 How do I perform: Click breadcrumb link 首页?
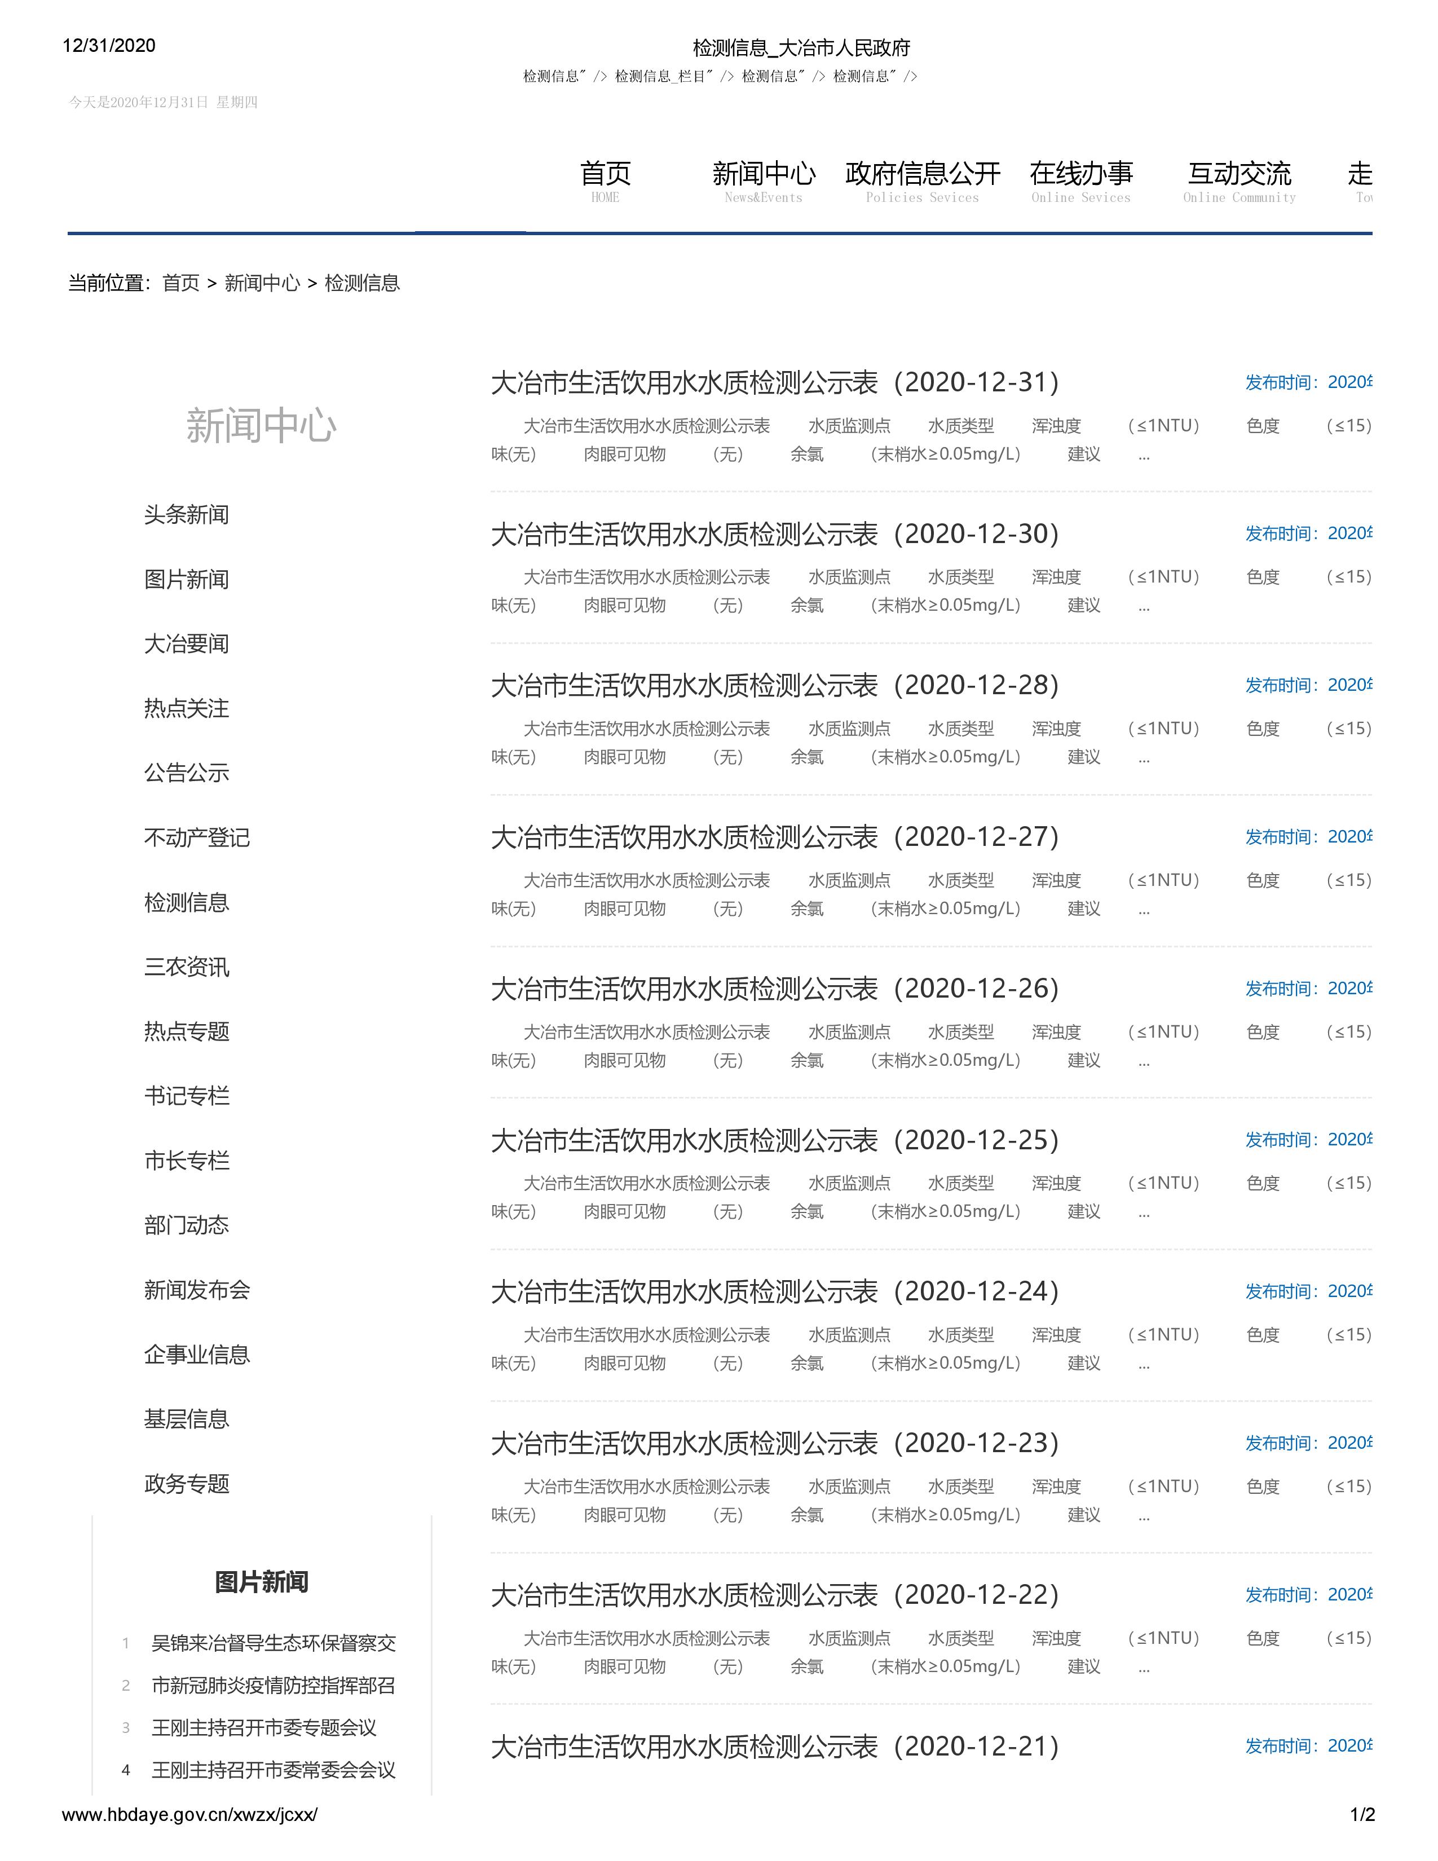coord(180,283)
